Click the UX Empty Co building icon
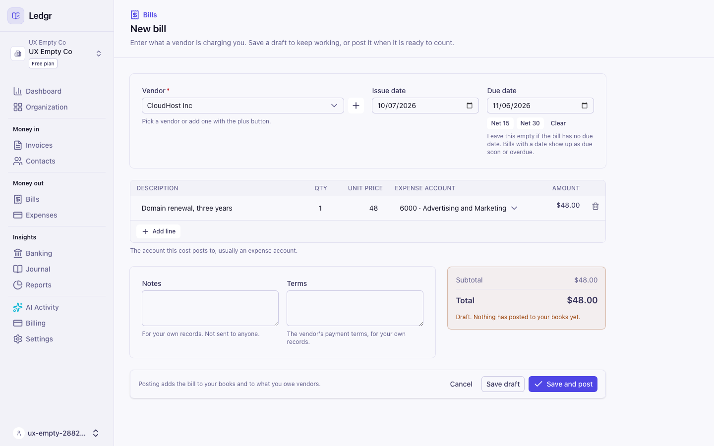Screen dimensions: 714x446 pyautogui.click(x=18, y=54)
